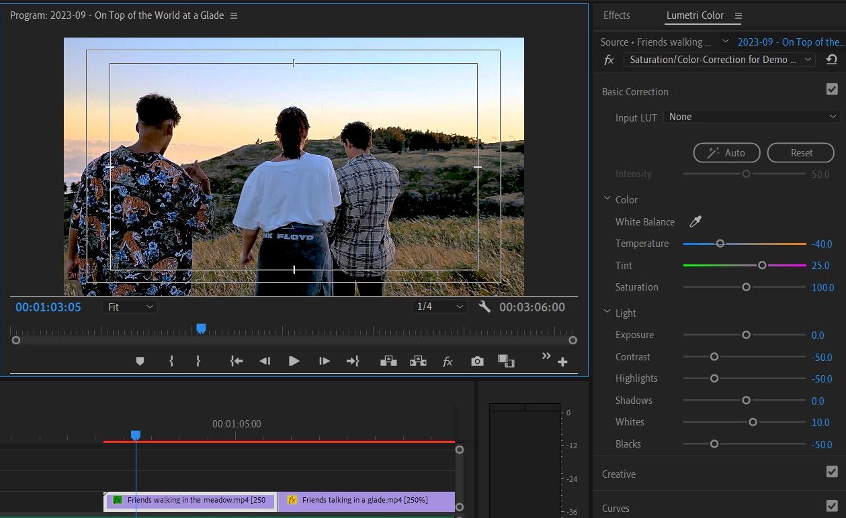Go to Out point
Image resolution: width=846 pixels, height=518 pixels.
click(x=353, y=361)
